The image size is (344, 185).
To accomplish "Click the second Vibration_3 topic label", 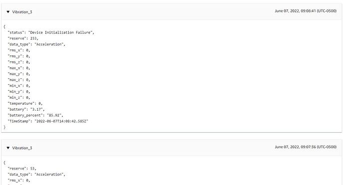I will click(x=22, y=148).
